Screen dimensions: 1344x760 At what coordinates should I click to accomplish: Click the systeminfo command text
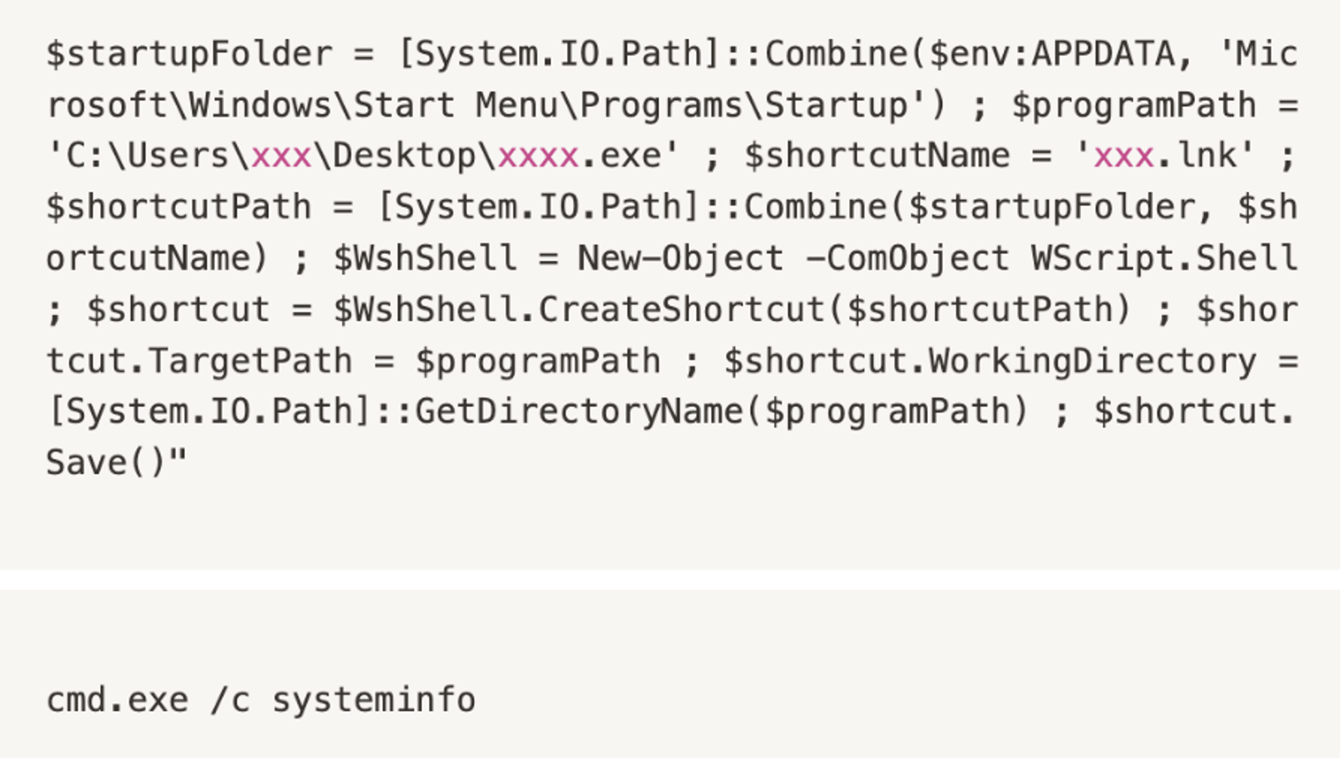374,701
